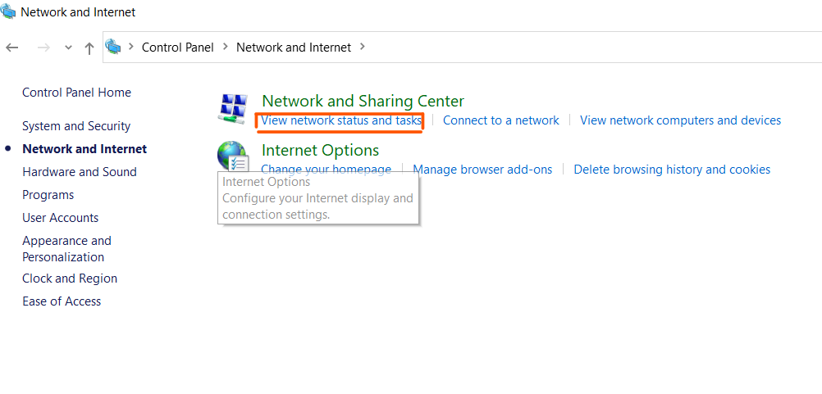Click the Internet Options globe icon
This screenshot has height=394, width=822.
(x=231, y=154)
